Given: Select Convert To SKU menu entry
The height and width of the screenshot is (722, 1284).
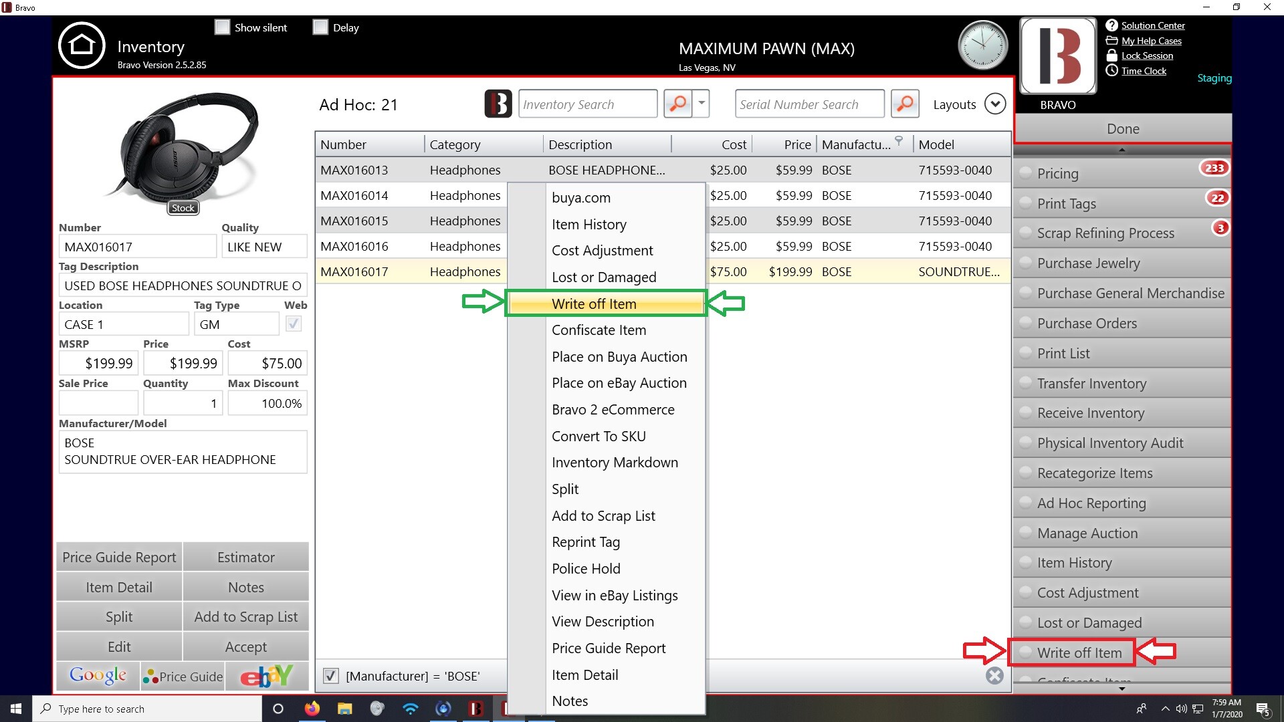Looking at the screenshot, I should (x=606, y=436).
